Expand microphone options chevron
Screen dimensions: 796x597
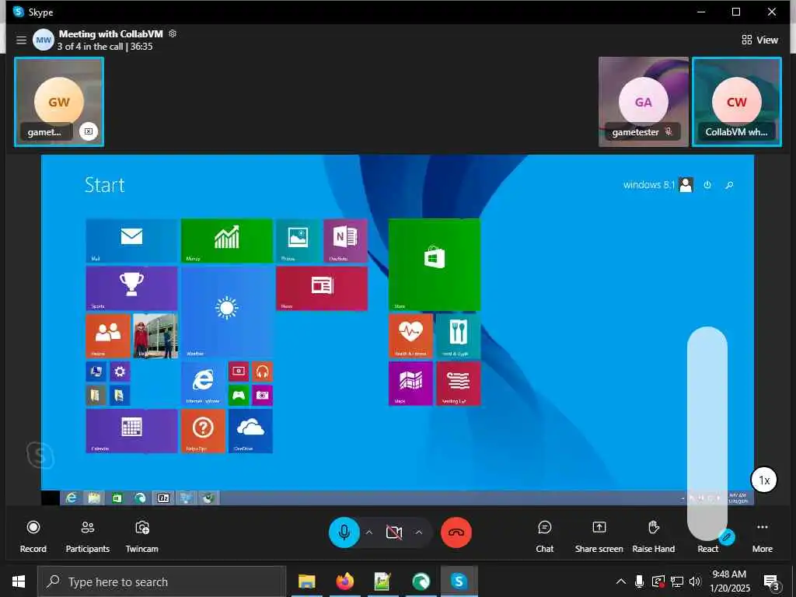369,532
